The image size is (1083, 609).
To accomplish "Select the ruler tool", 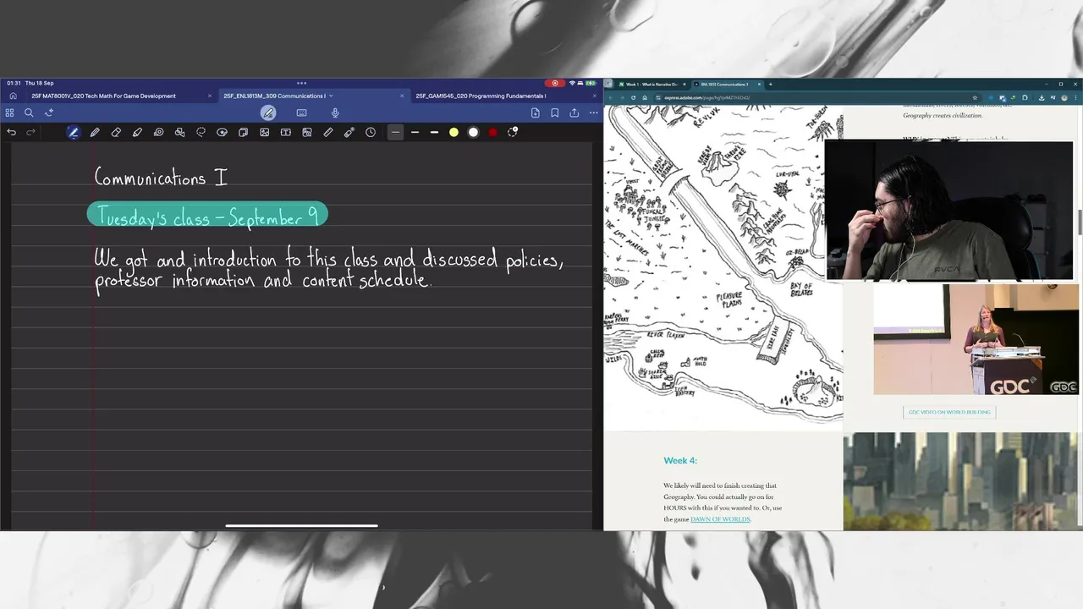I will click(x=327, y=132).
